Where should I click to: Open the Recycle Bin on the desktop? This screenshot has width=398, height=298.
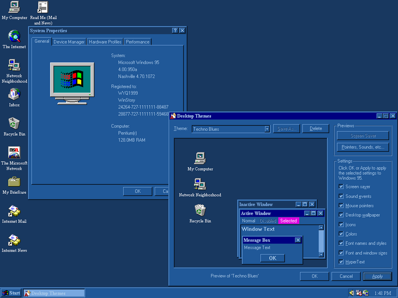click(14, 123)
